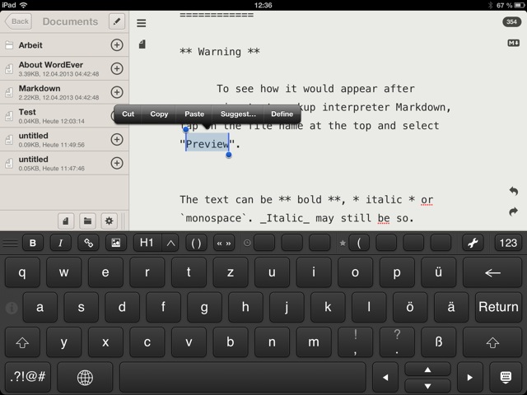This screenshot has height=395, width=527.
Task: Go back using the Back button
Action: (x=19, y=21)
